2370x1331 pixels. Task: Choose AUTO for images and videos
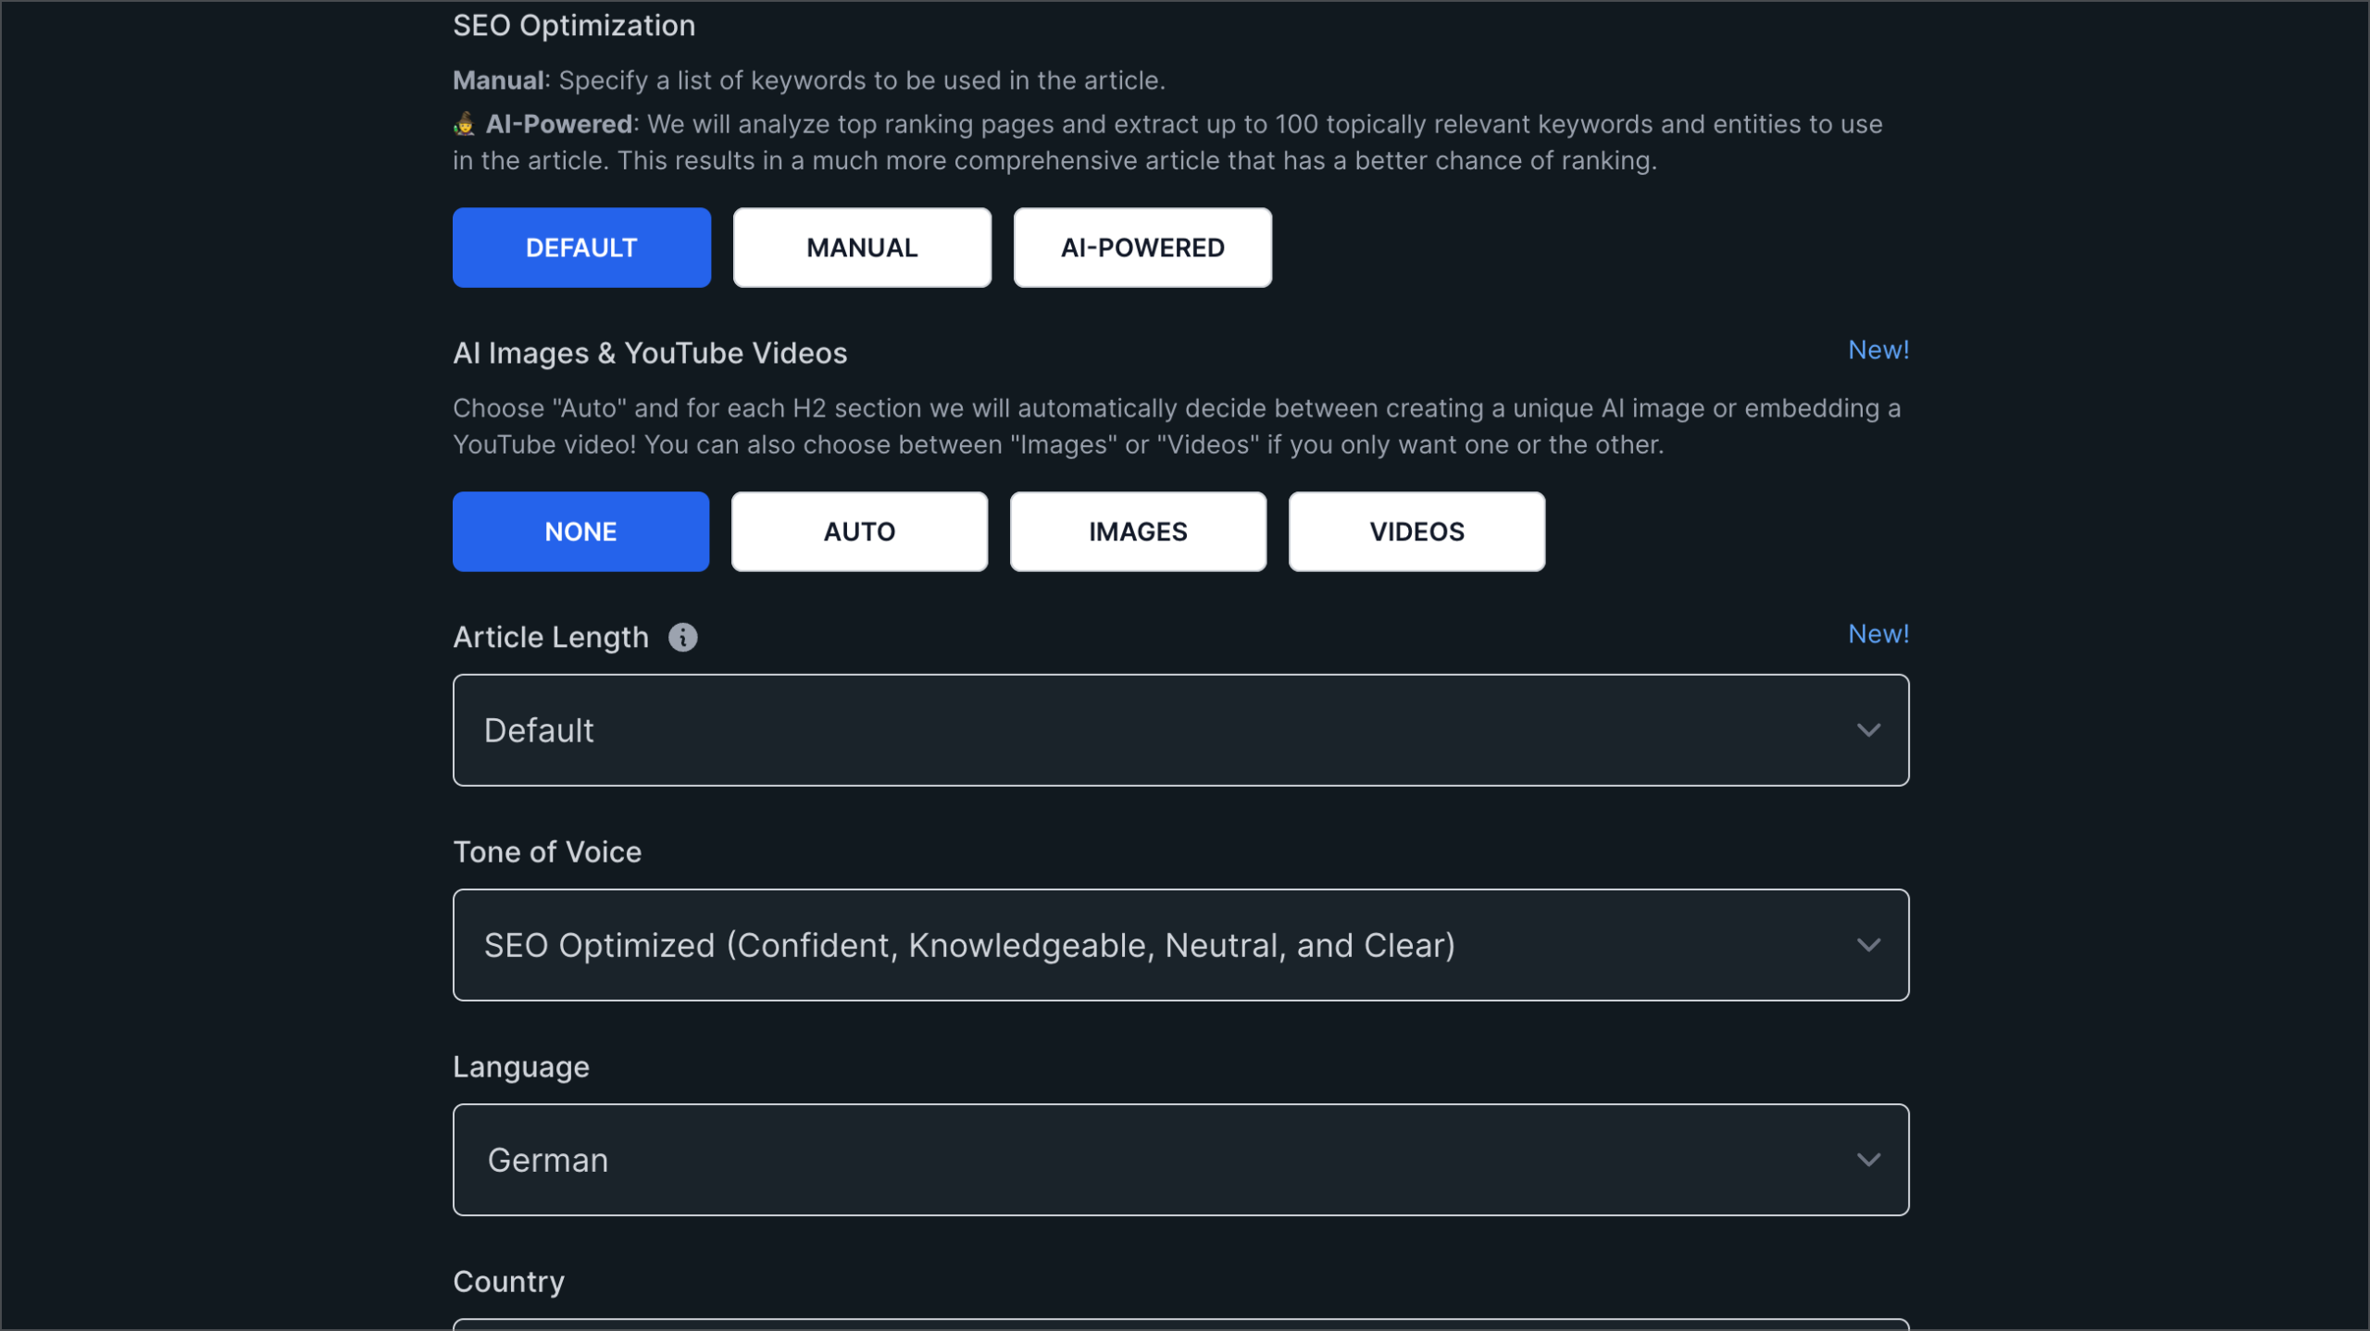pos(859,531)
